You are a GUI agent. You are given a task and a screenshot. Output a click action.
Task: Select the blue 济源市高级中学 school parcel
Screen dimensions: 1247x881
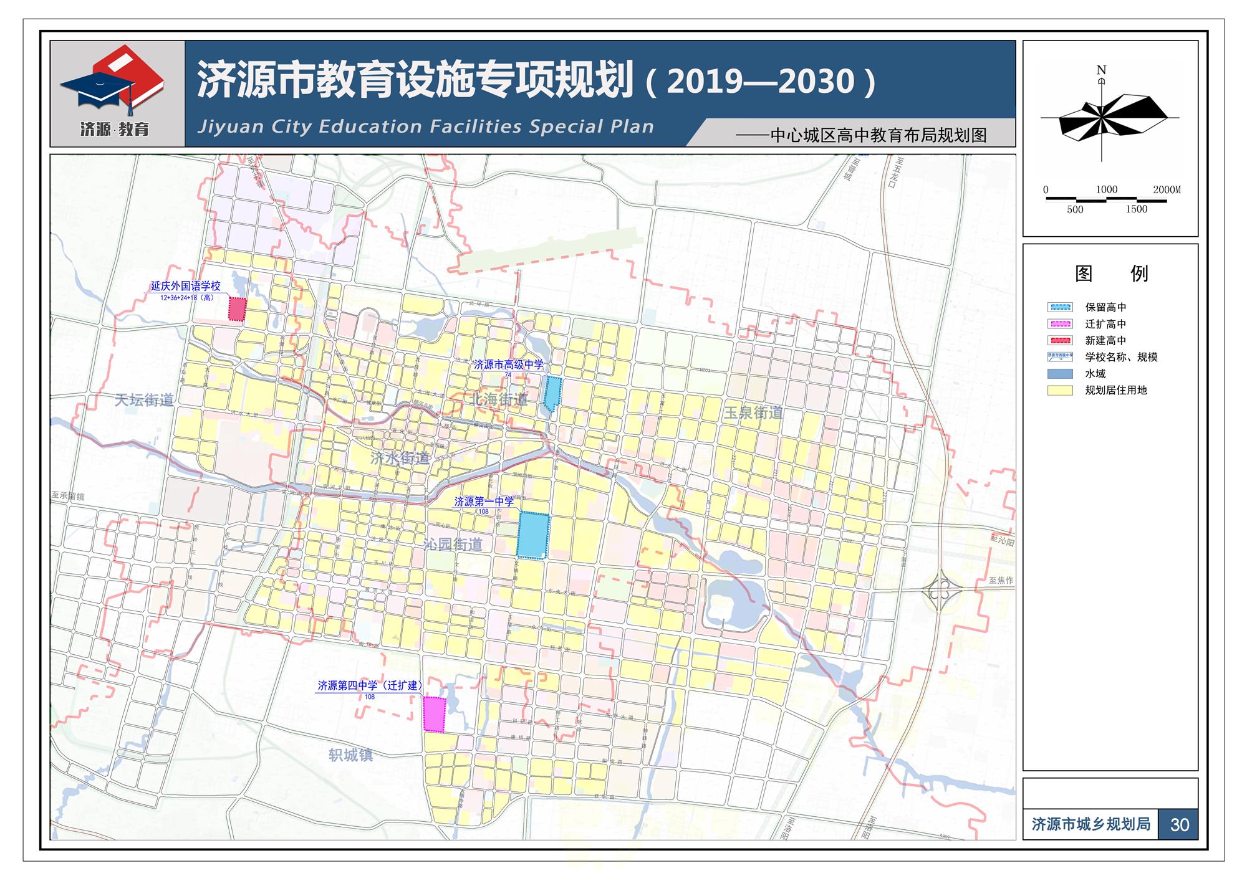552,394
